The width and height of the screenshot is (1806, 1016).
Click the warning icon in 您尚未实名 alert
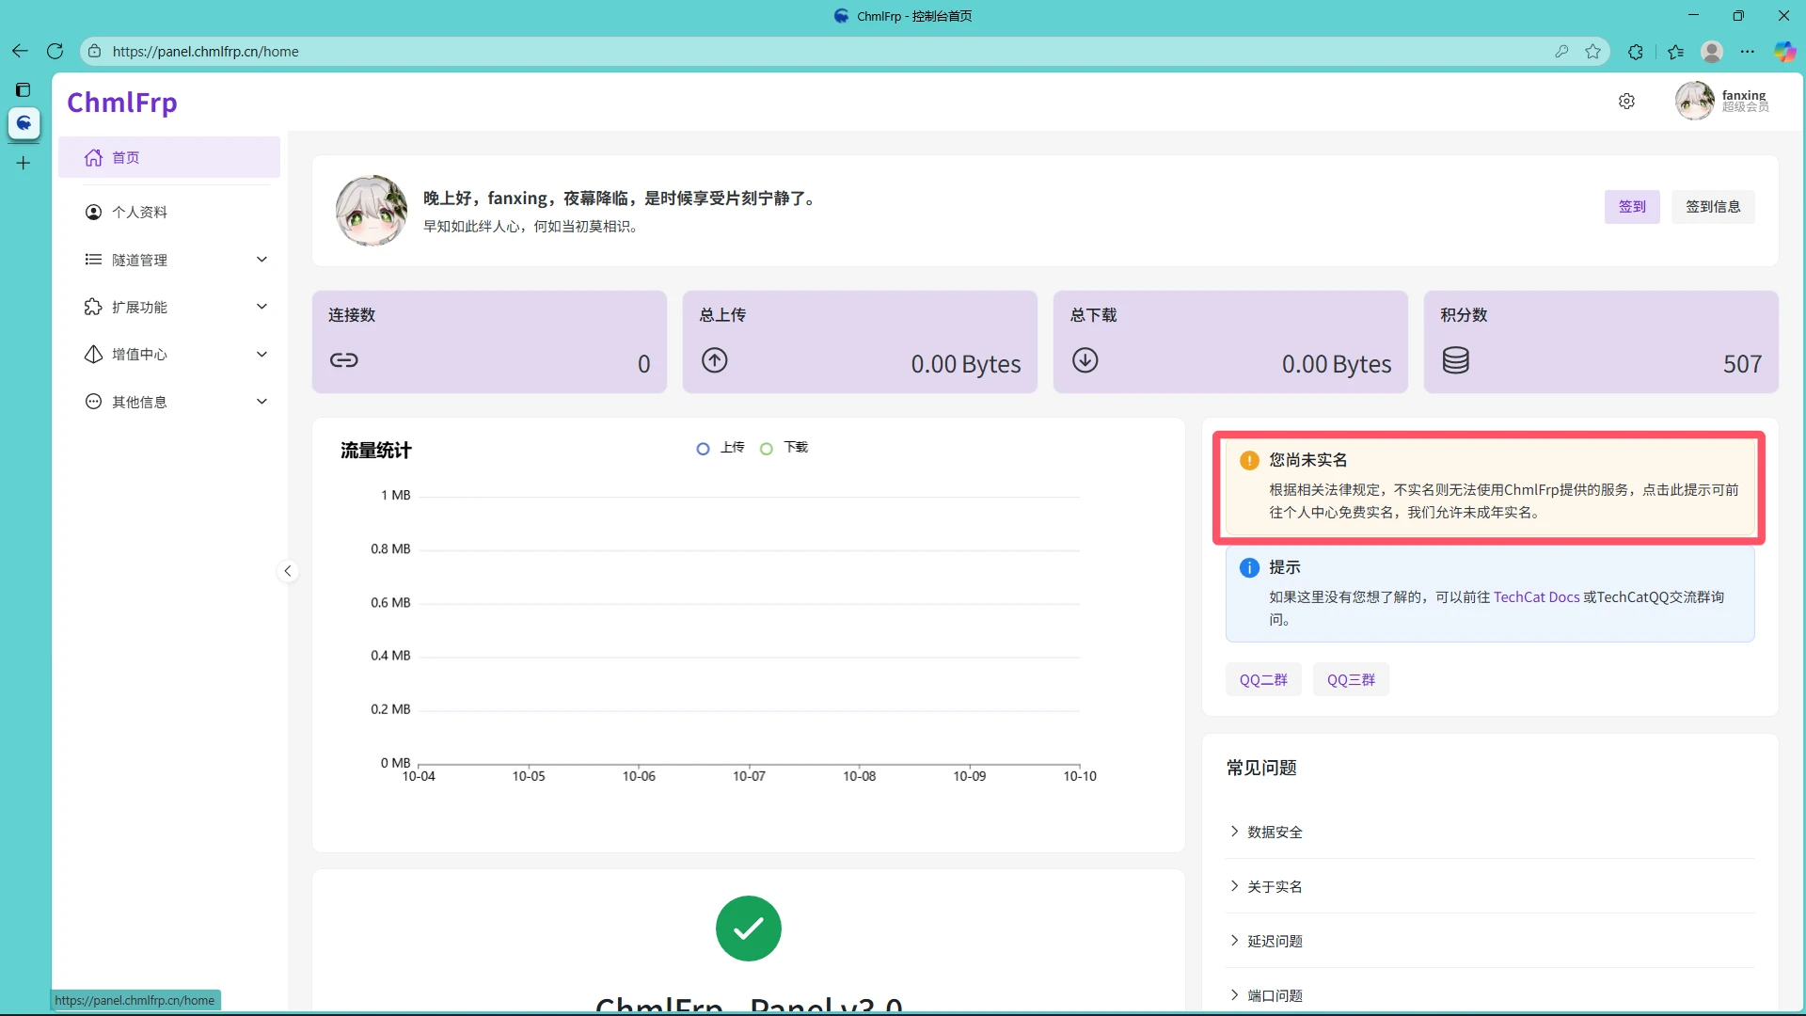tap(1249, 460)
